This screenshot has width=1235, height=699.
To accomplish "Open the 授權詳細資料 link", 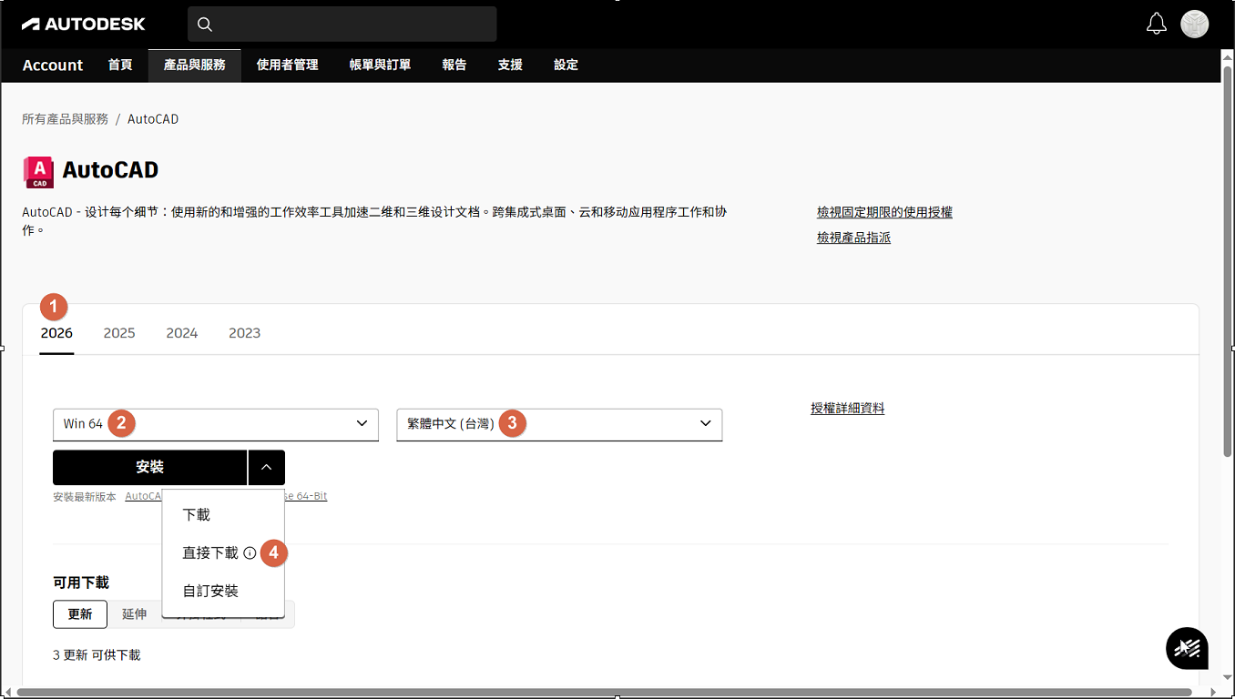I will click(847, 409).
